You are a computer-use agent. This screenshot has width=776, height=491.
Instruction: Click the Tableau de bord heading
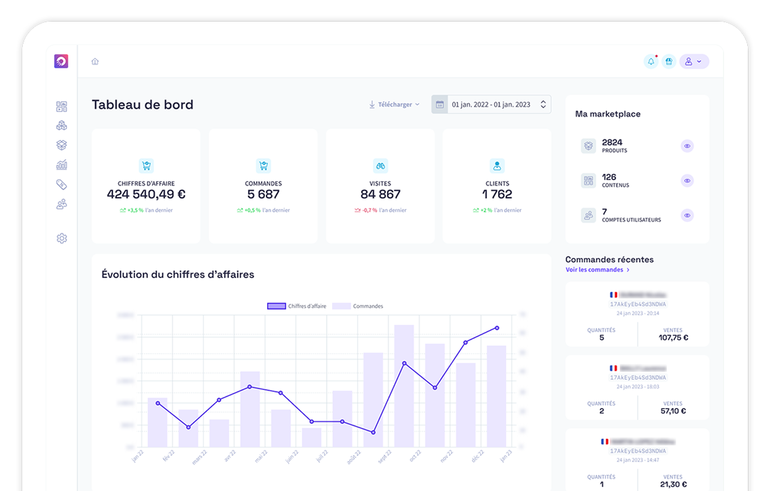pos(143,105)
